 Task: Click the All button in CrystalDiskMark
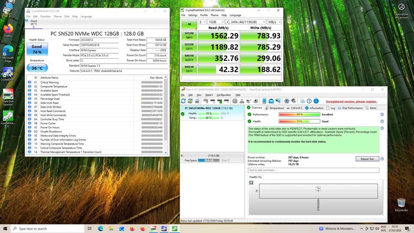[189, 24]
